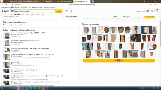
Task: Open QR Coder bookmark
Action: pyautogui.click(x=26, y=7)
